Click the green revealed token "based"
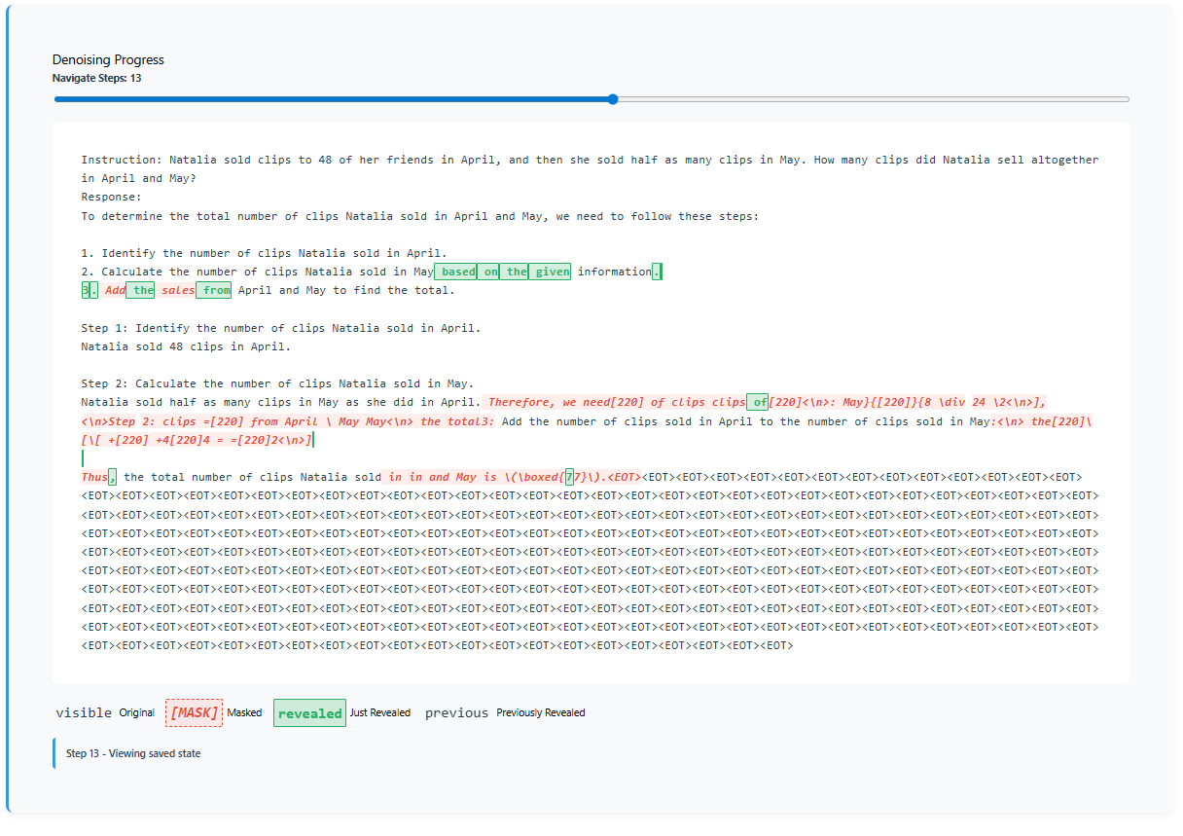The width and height of the screenshot is (1183, 836). coord(455,272)
